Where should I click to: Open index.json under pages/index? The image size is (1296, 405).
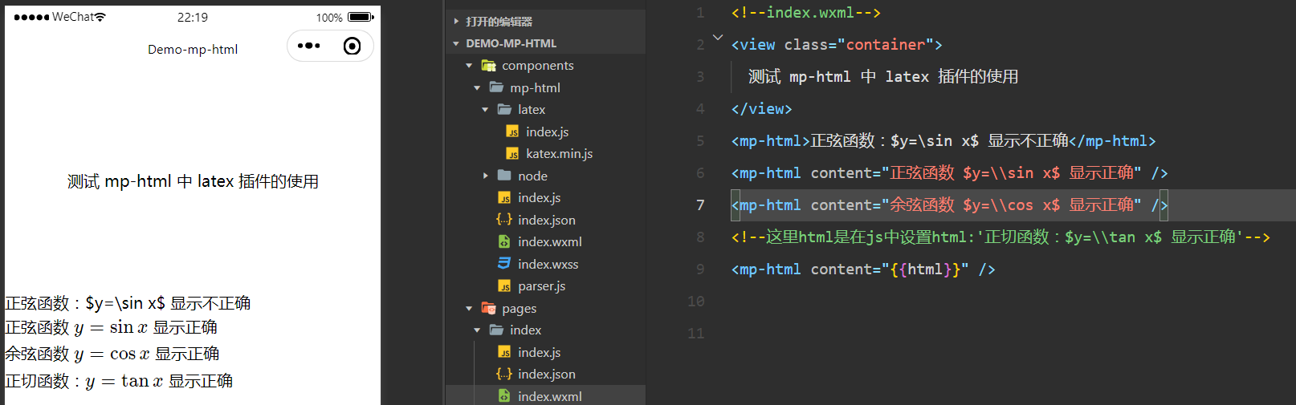coord(546,374)
